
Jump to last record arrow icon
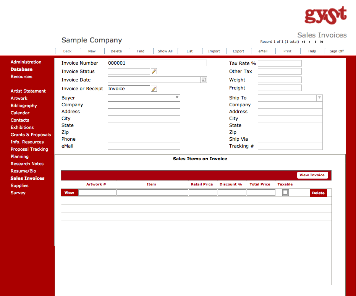point(322,42)
